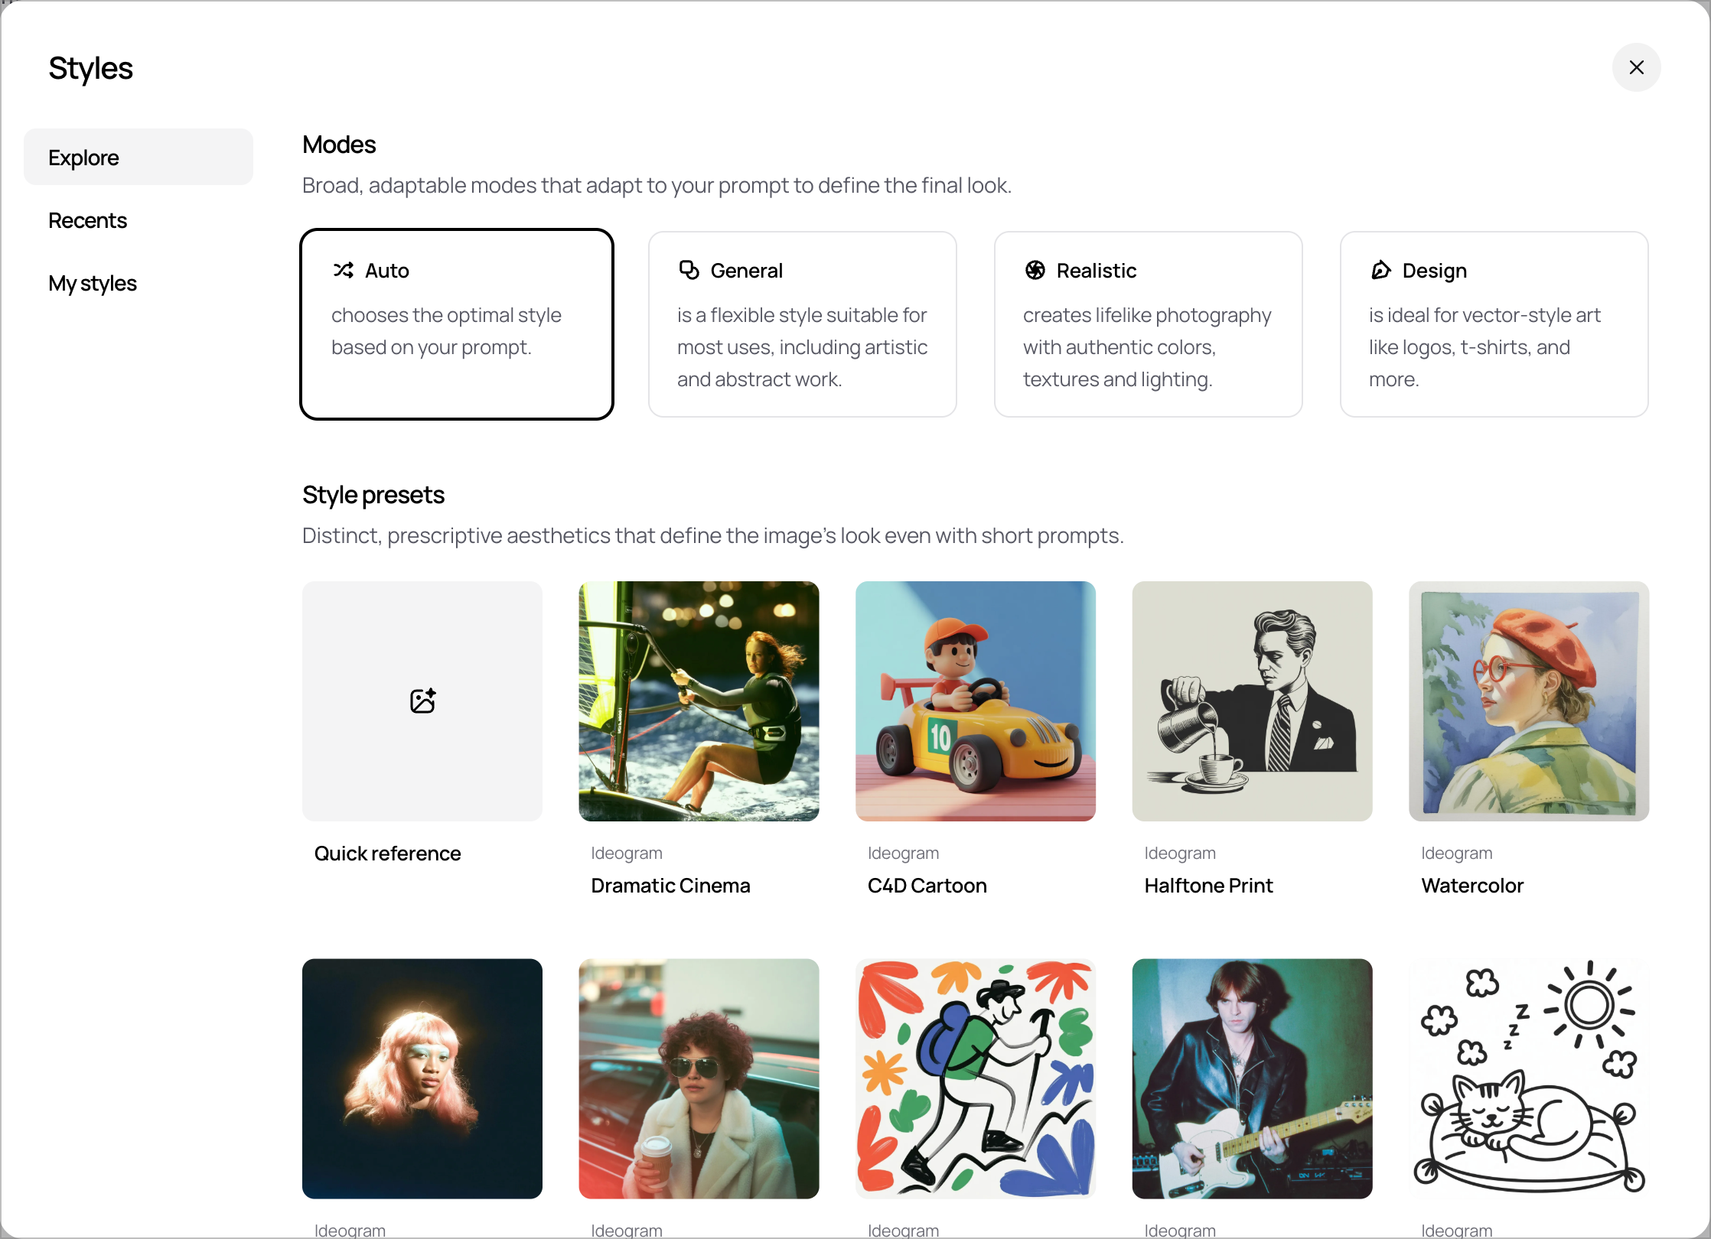1711x1239 pixels.
Task: Click the Quick reference image-add icon
Action: [422, 701]
